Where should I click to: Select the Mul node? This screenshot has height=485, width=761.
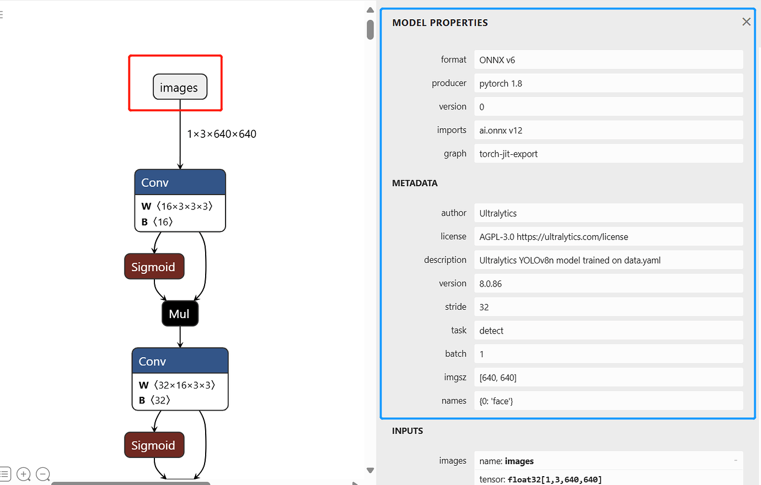tap(180, 314)
